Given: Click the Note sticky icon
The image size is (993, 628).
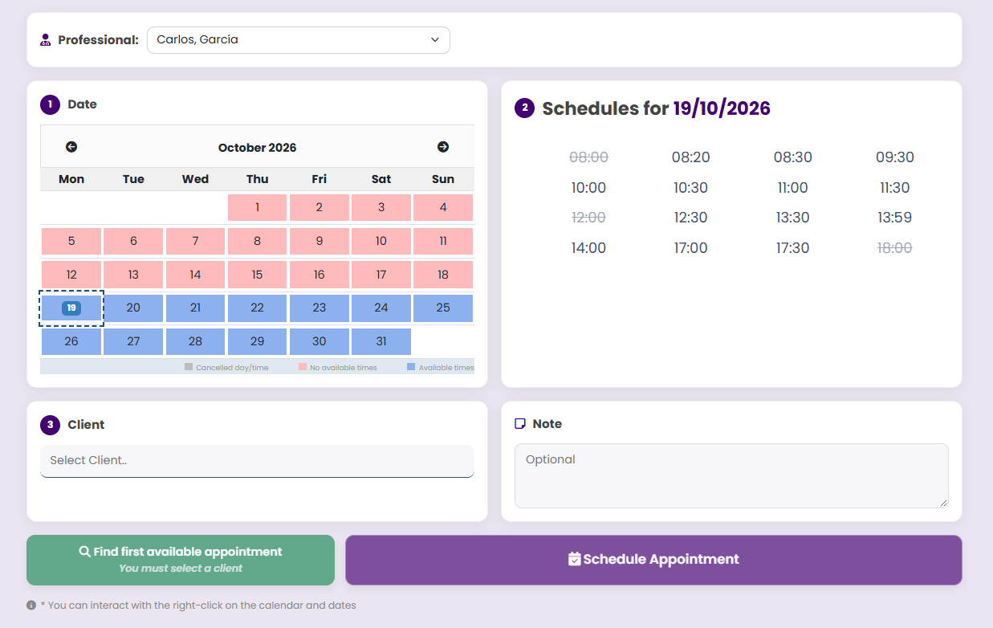Looking at the screenshot, I should point(520,424).
